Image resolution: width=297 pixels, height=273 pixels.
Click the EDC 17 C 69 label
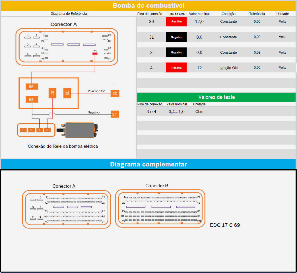(225, 225)
